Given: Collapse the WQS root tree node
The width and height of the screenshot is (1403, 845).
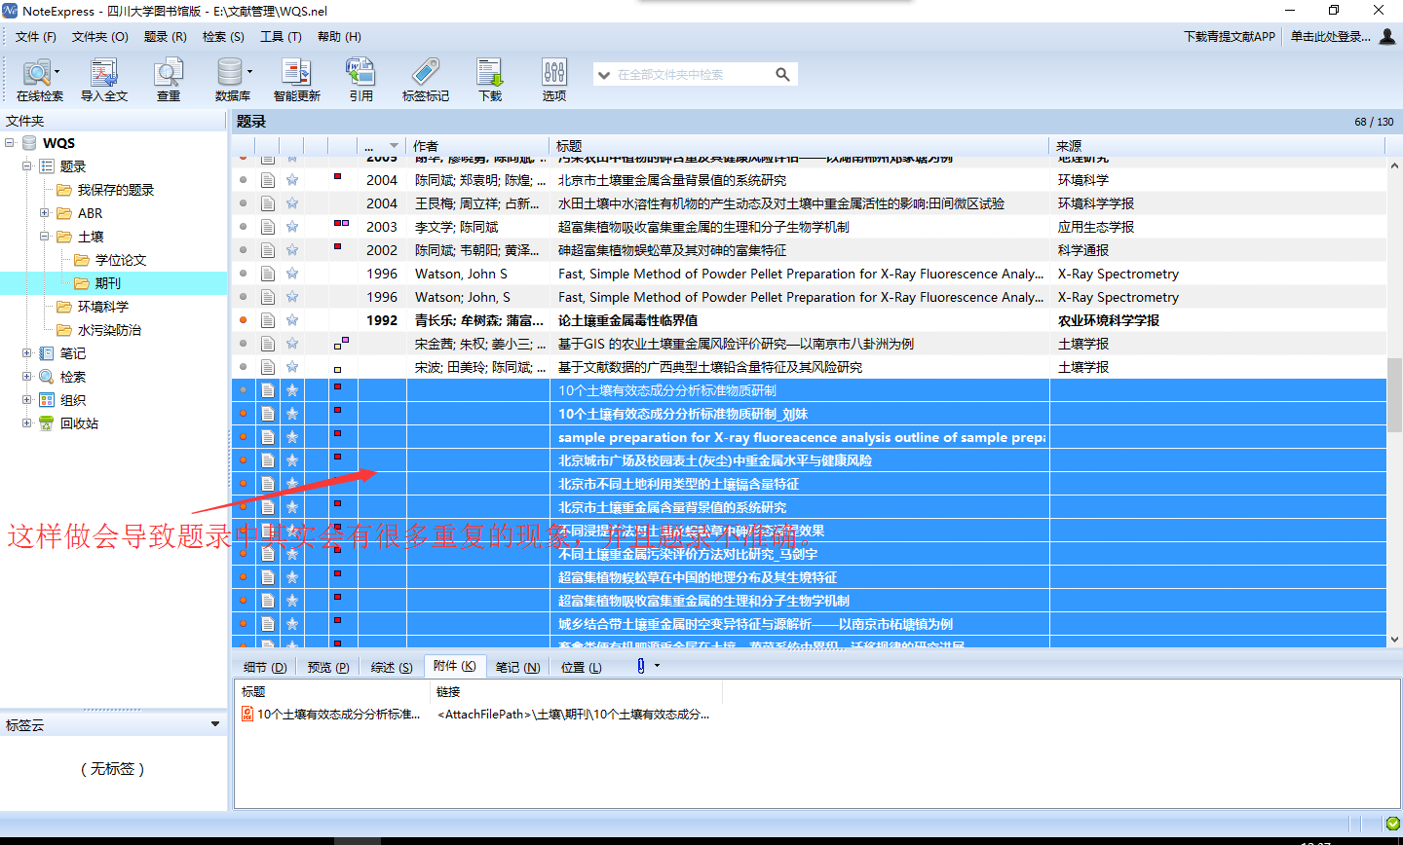Looking at the screenshot, I should tap(10, 143).
